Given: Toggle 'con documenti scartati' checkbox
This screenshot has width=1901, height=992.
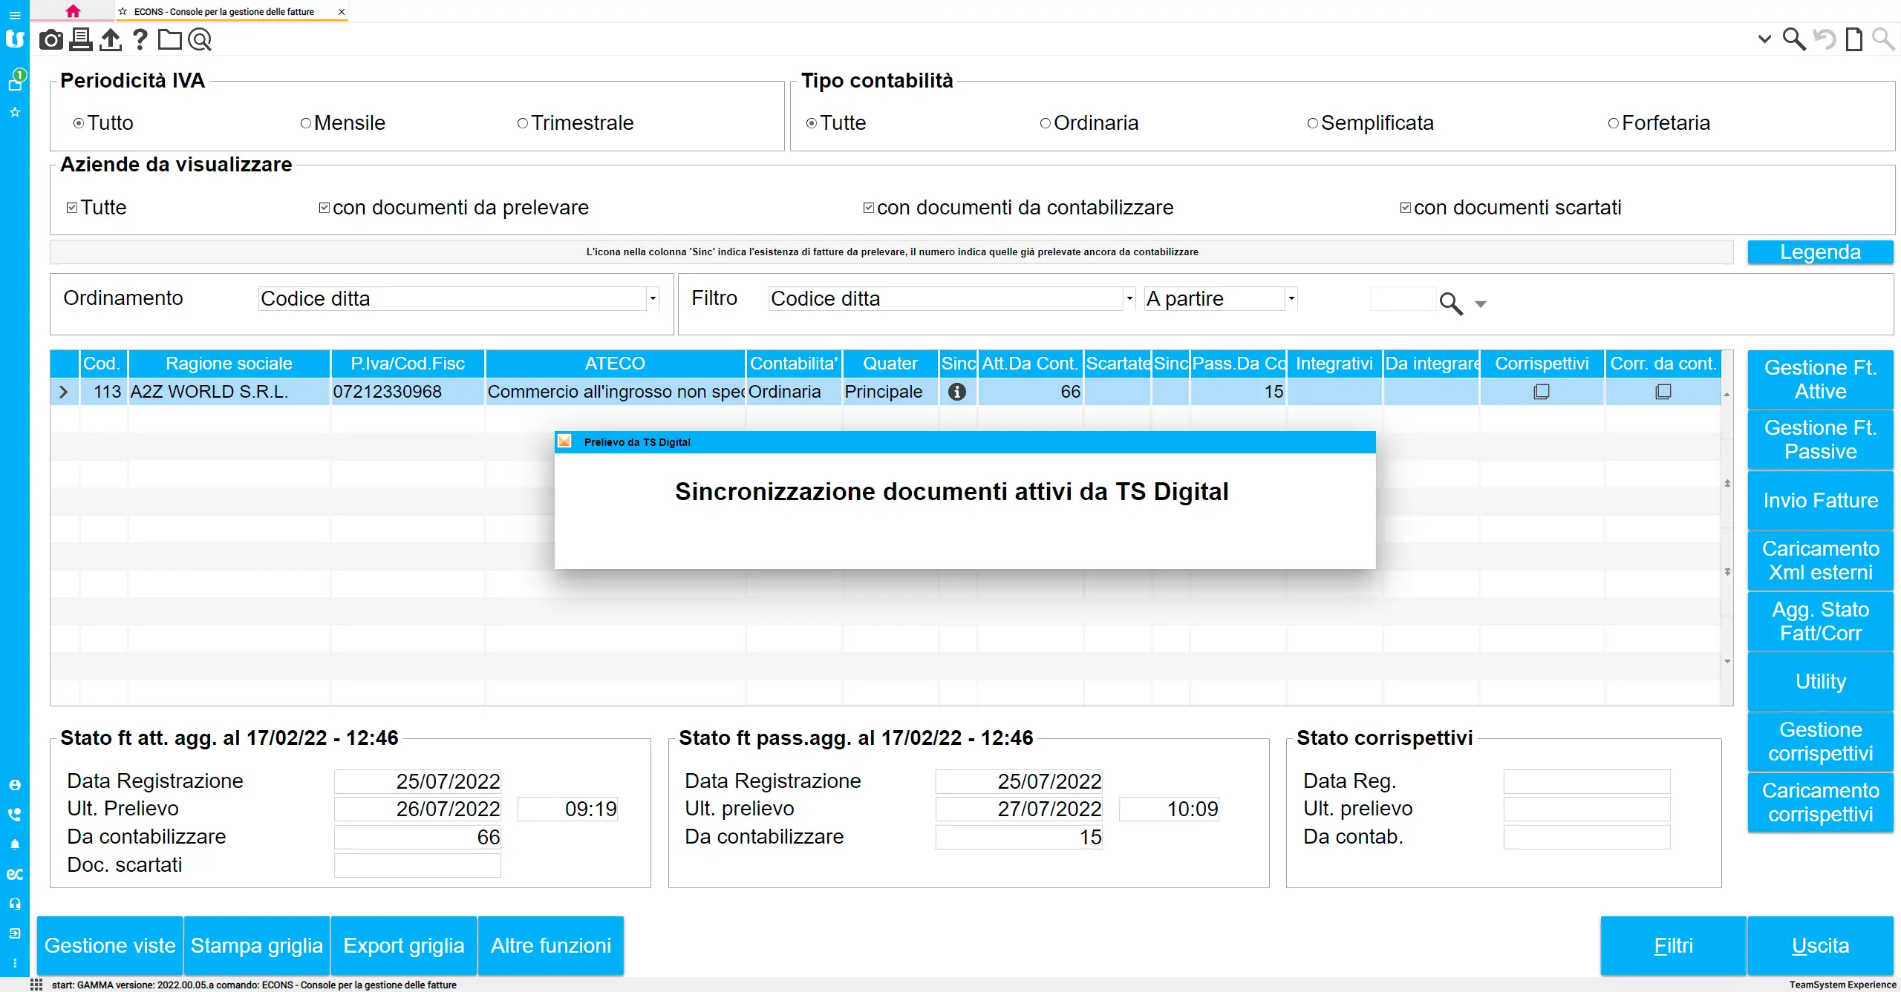Looking at the screenshot, I should click(x=1405, y=208).
